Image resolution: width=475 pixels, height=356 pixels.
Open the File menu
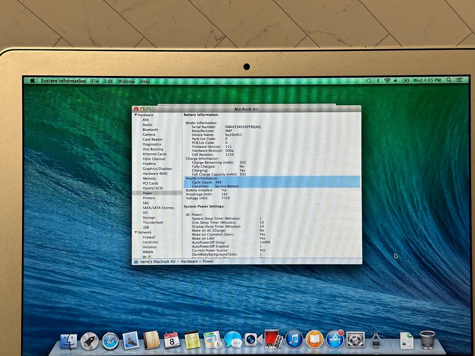click(95, 81)
